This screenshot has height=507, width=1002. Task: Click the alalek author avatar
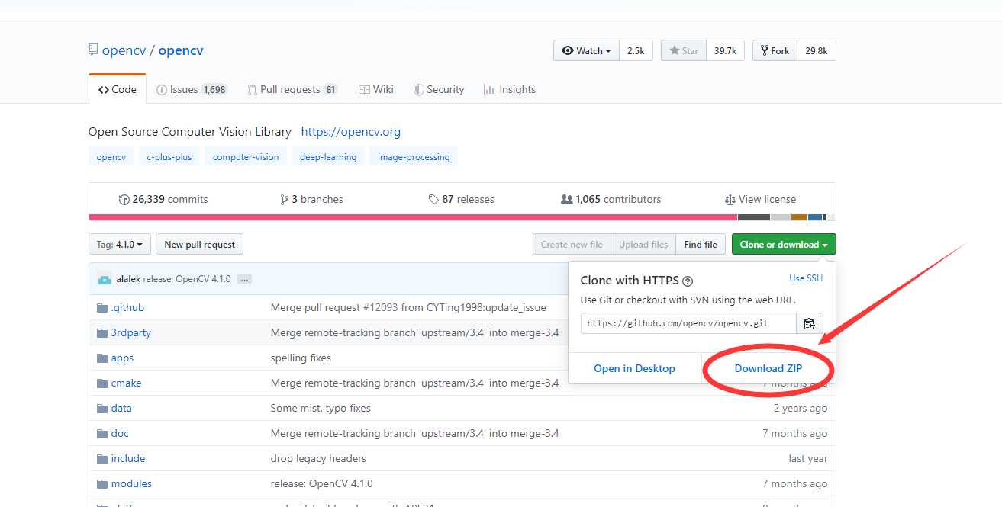point(105,279)
